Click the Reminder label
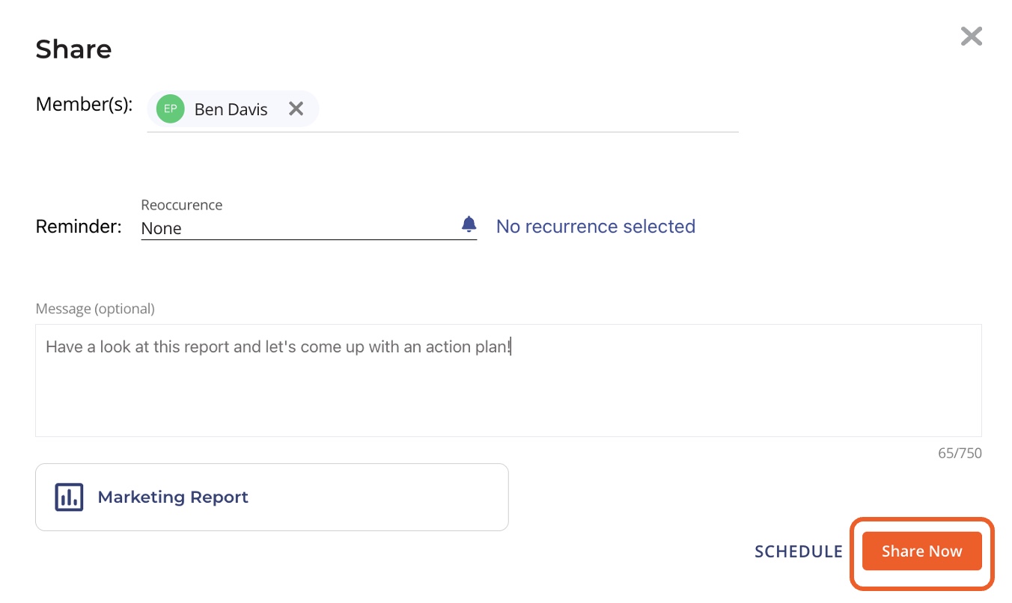Image resolution: width=1012 pixels, height=603 pixels. point(79,227)
